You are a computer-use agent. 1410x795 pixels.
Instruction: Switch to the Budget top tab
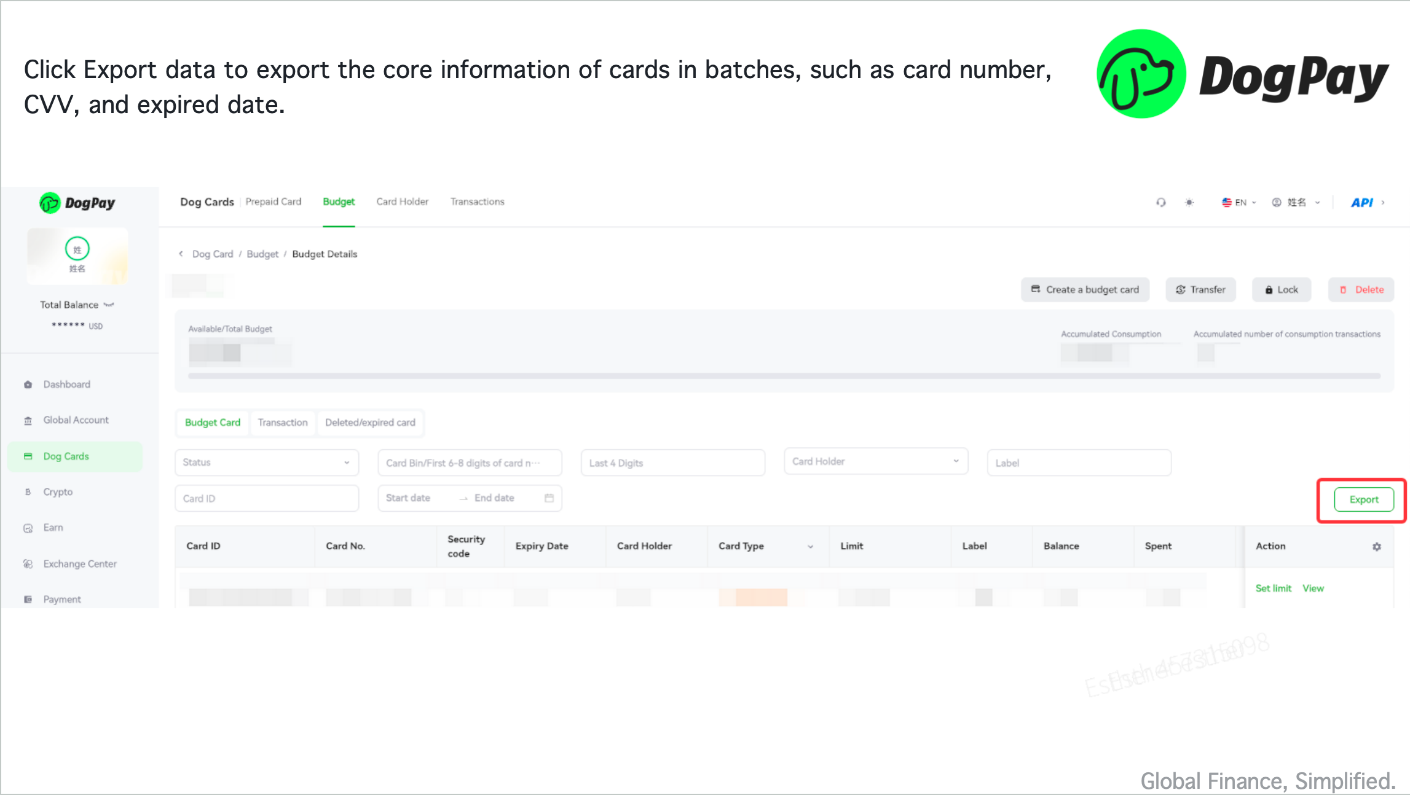[339, 202]
